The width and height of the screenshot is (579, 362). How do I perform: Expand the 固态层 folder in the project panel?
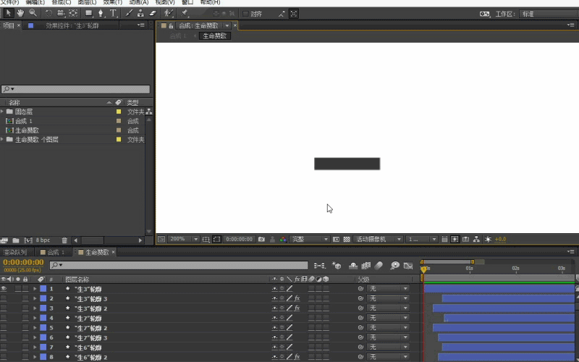tap(2, 111)
